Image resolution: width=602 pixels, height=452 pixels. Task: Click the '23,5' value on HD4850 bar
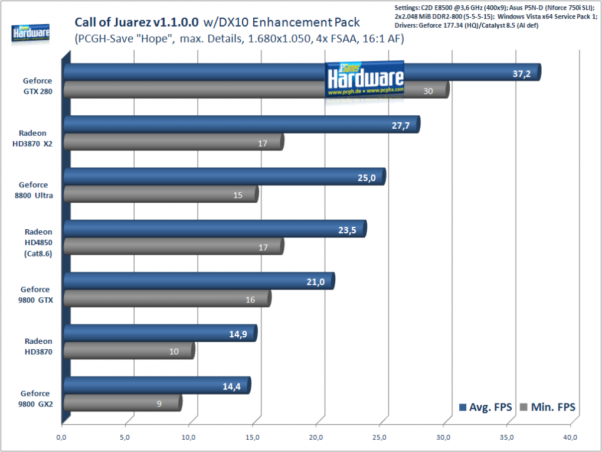[x=347, y=230]
